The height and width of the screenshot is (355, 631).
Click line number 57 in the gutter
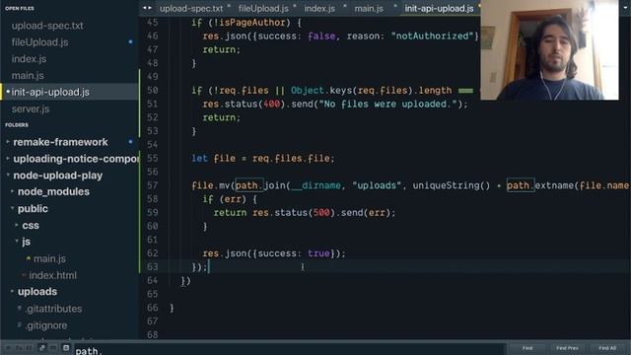pyautogui.click(x=153, y=185)
